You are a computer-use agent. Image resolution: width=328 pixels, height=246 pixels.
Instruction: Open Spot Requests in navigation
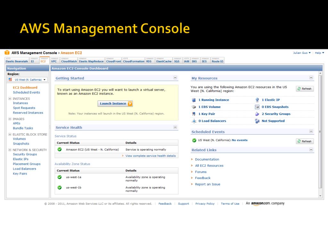point(24,108)
